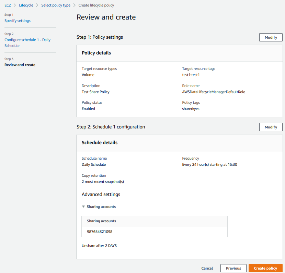Click the disclosure triangle beside Sharing accounts
This screenshot has width=285, height=273.
coord(83,207)
